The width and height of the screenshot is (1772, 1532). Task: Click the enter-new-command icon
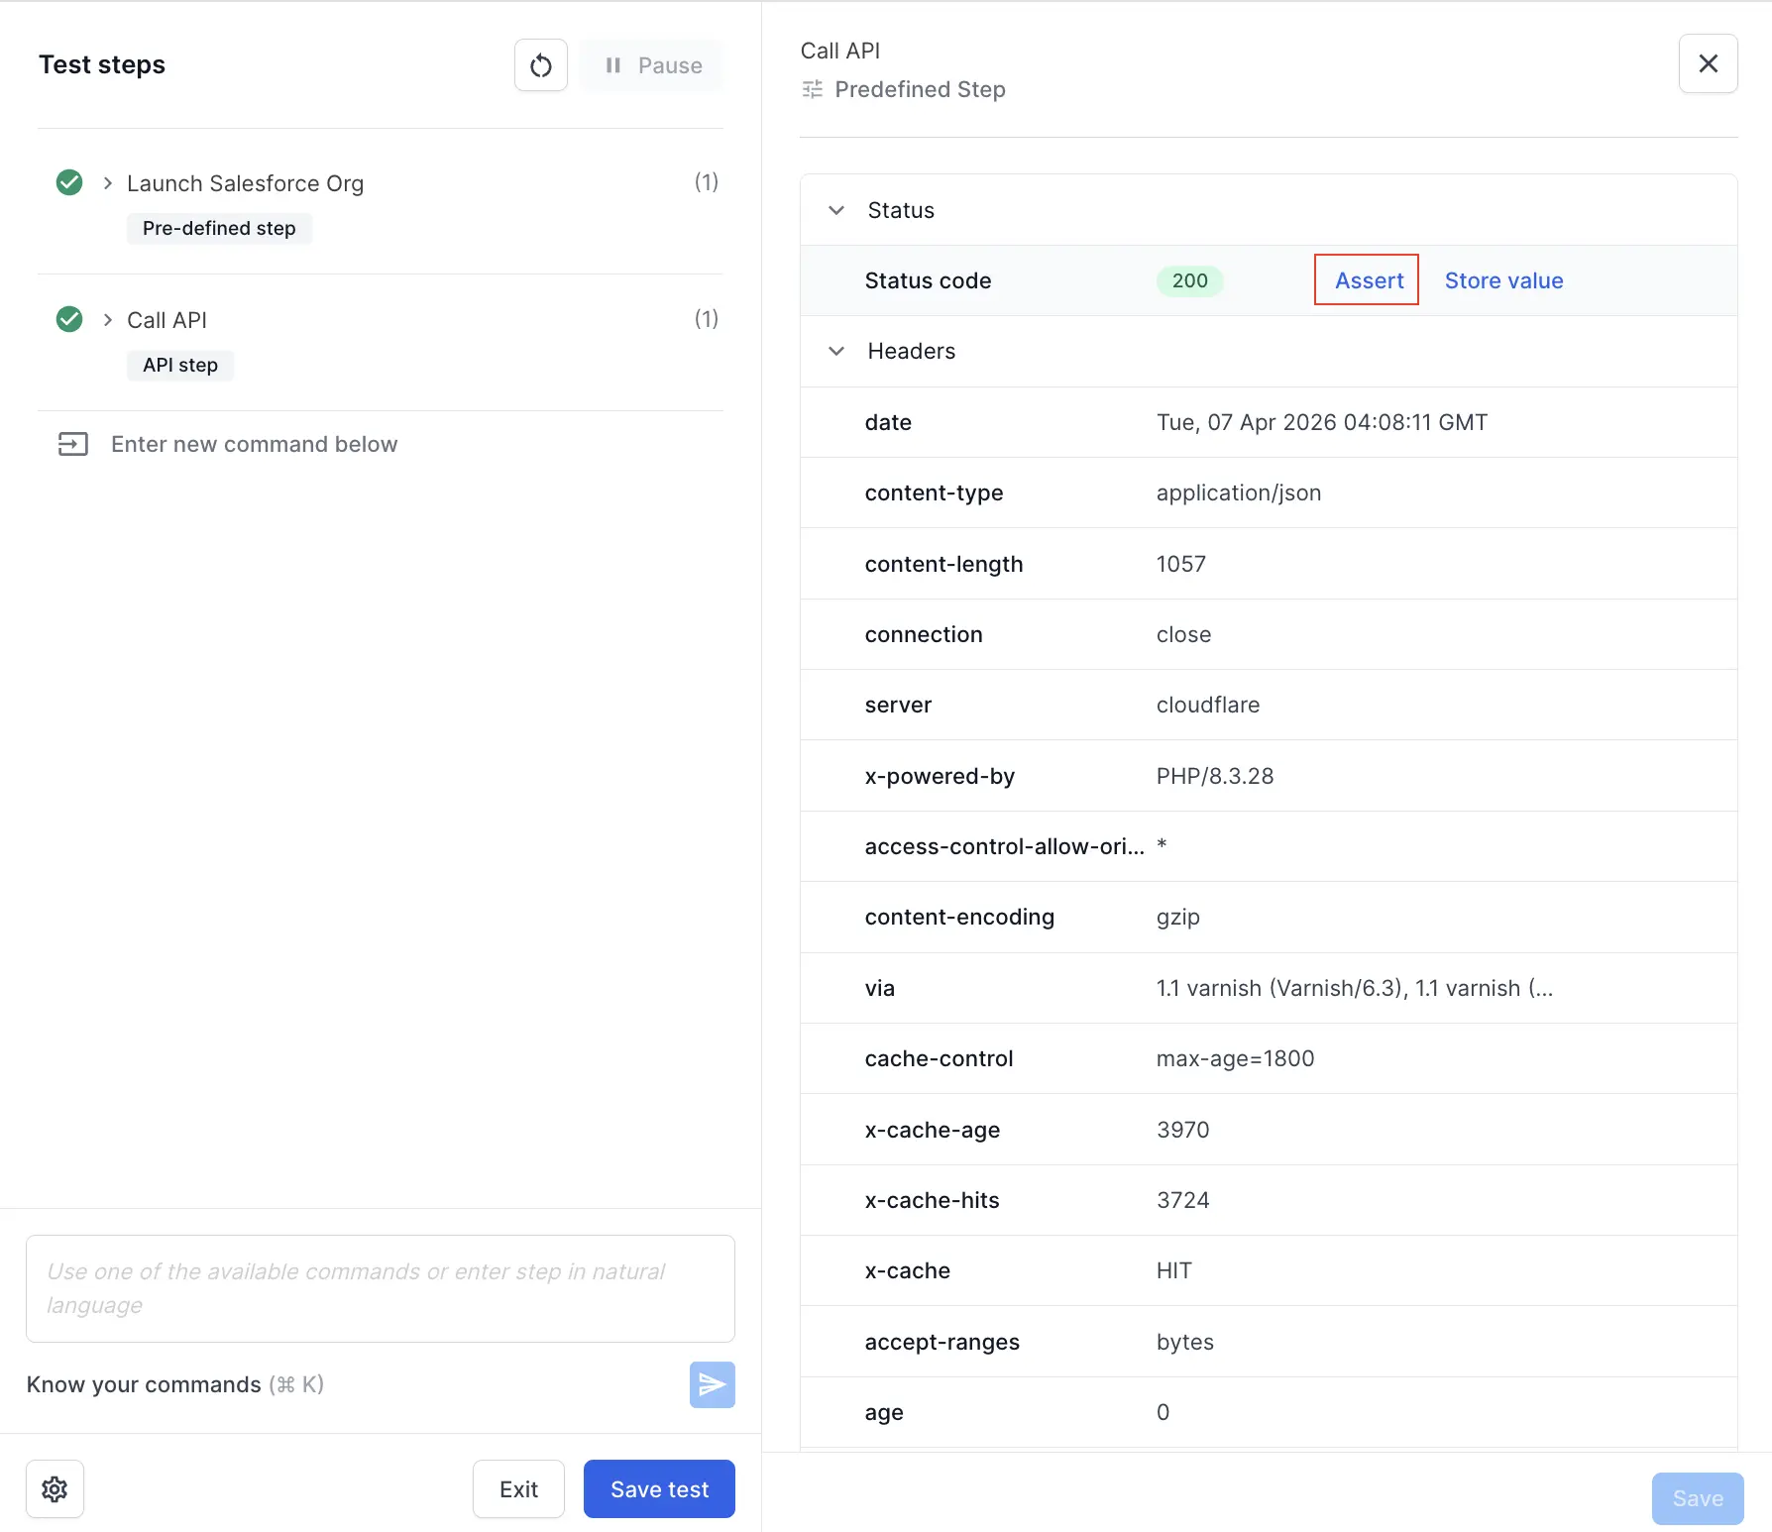[71, 444]
